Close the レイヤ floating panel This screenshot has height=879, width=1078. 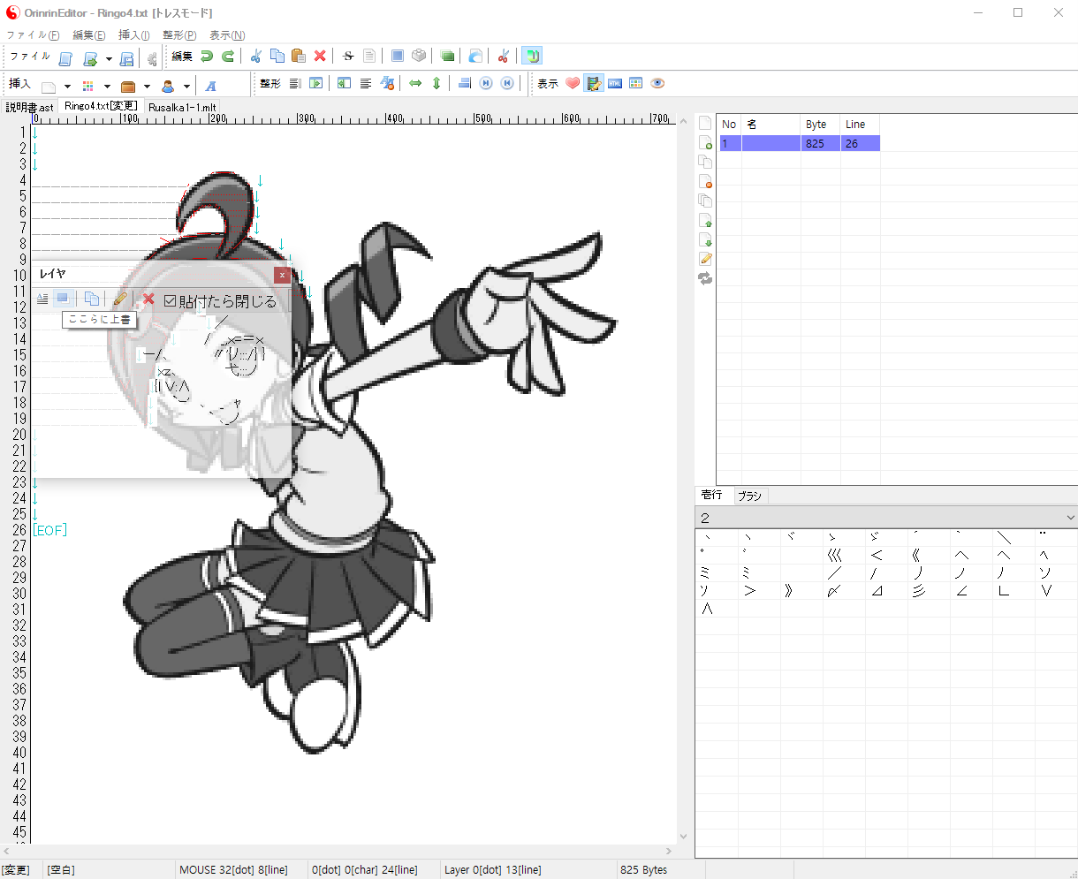[282, 275]
